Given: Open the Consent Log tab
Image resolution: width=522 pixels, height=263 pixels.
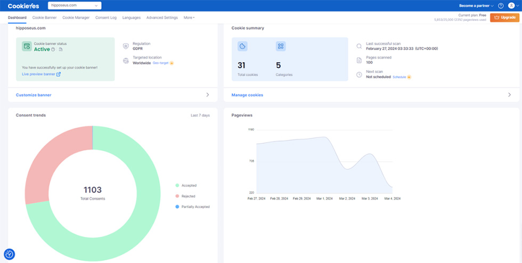Looking at the screenshot, I should click(106, 18).
